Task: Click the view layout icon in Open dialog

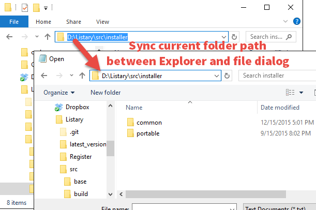Action: pyautogui.click(x=291, y=93)
